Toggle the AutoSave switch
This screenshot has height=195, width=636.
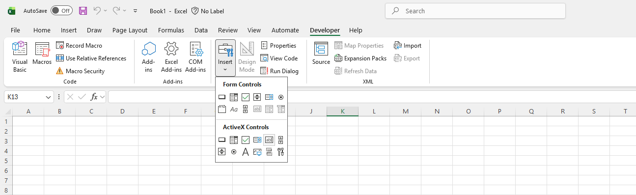click(x=61, y=10)
